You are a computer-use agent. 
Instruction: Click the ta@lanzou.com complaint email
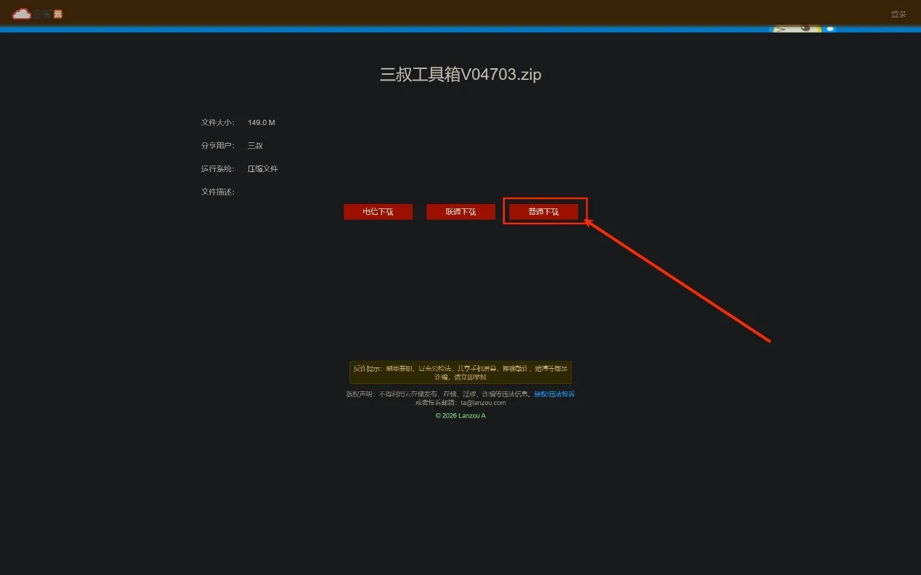coord(483,402)
